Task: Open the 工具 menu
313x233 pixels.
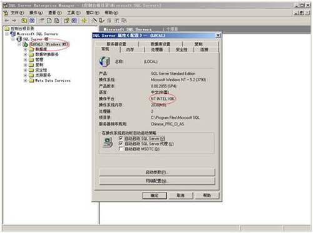Action: (74, 13)
